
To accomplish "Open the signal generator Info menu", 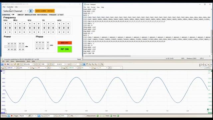I will pos(16,7).
